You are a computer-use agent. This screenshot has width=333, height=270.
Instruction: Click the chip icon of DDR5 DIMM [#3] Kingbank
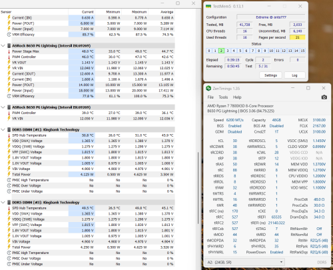[x=9, y=203]
